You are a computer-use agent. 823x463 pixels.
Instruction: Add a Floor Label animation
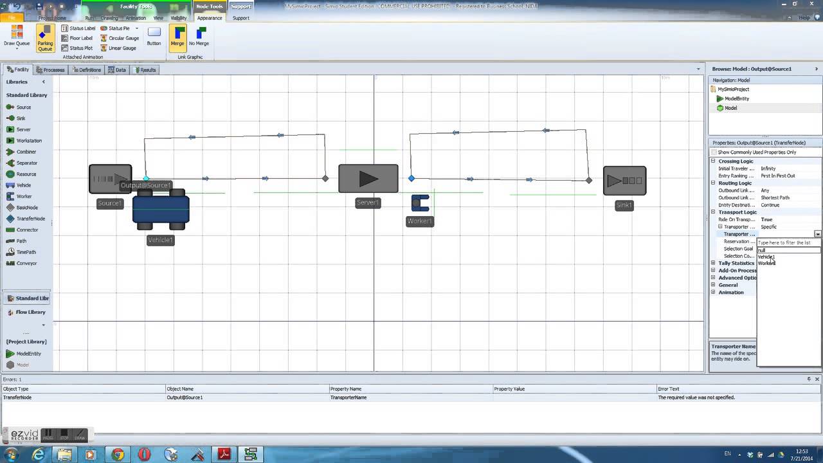(x=77, y=38)
